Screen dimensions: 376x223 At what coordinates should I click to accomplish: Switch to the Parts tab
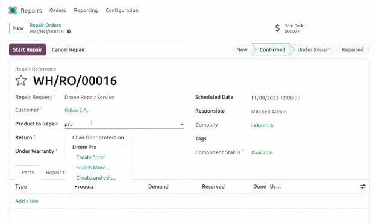28,172
